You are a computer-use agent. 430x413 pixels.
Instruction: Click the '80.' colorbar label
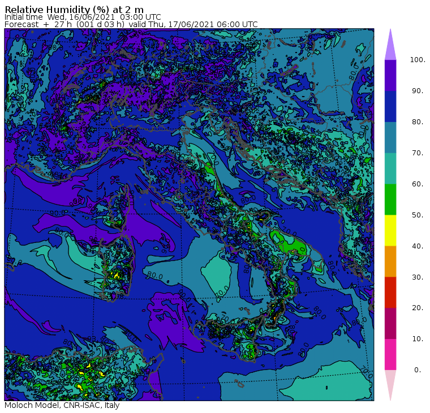[418, 122]
